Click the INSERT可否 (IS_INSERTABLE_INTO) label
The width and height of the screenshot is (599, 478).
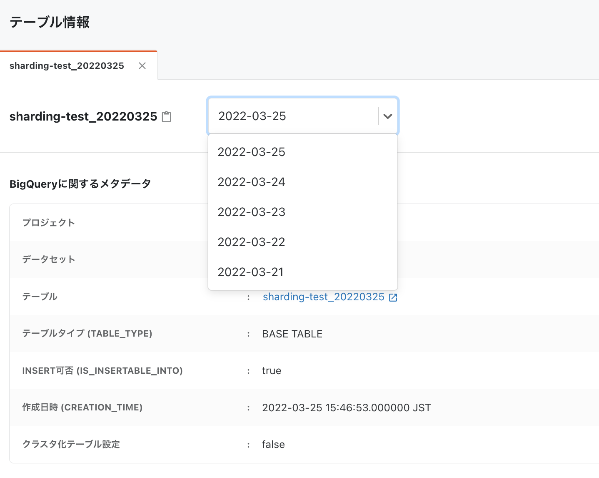click(102, 370)
